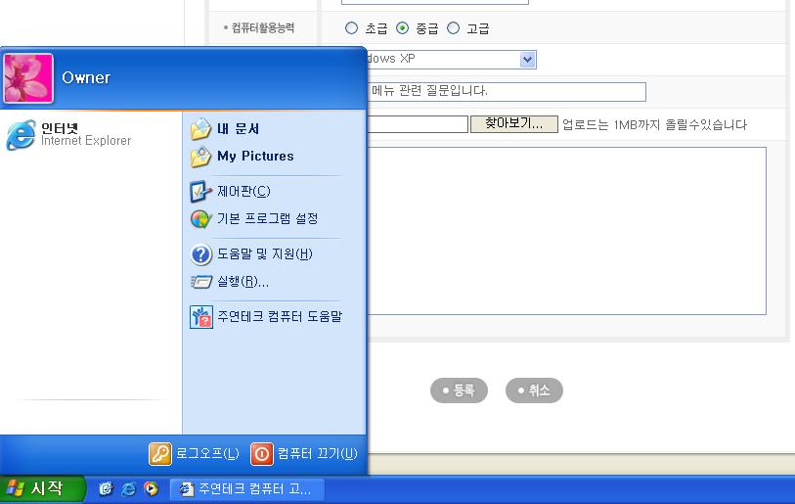The image size is (795, 504).
Task: Open the My Pictures folder
Action: pyautogui.click(x=254, y=157)
